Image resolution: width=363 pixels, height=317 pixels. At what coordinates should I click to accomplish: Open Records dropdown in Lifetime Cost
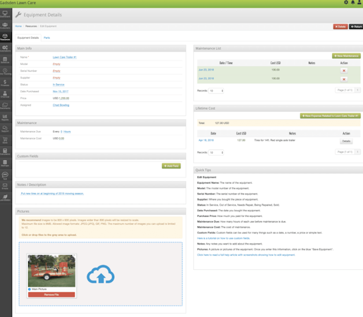[216, 153]
